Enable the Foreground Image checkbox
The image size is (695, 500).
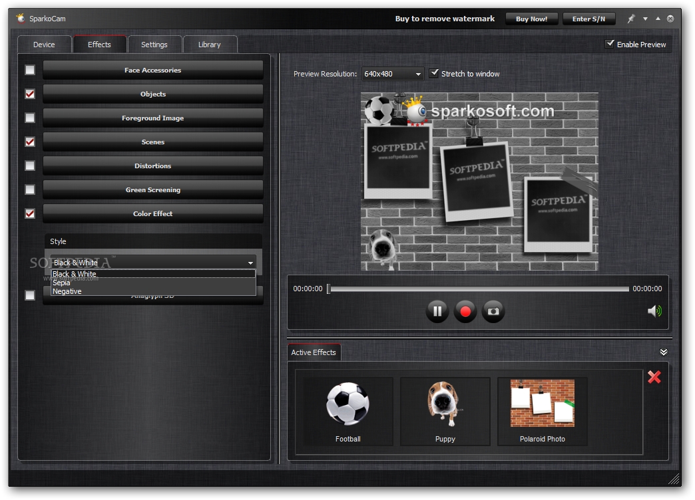[30, 118]
